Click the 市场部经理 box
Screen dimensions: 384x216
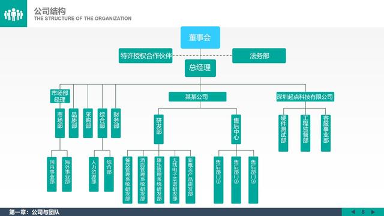(x=60, y=96)
